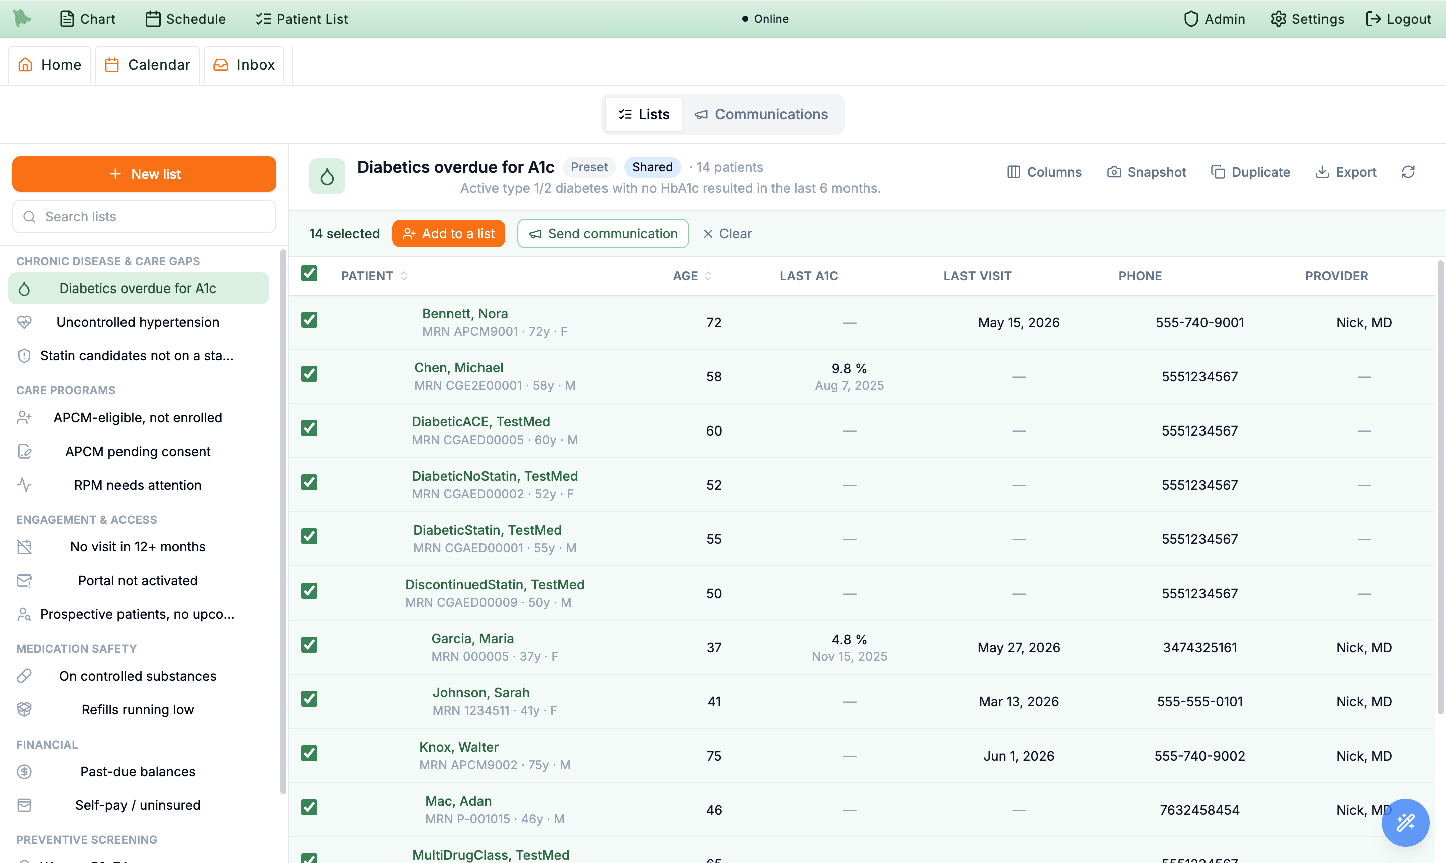Open the Patient List menu item
This screenshot has width=1446, height=863.
301,19
